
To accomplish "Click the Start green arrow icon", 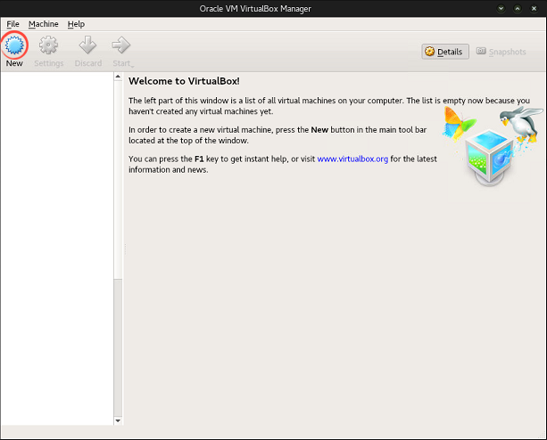I will click(120, 45).
